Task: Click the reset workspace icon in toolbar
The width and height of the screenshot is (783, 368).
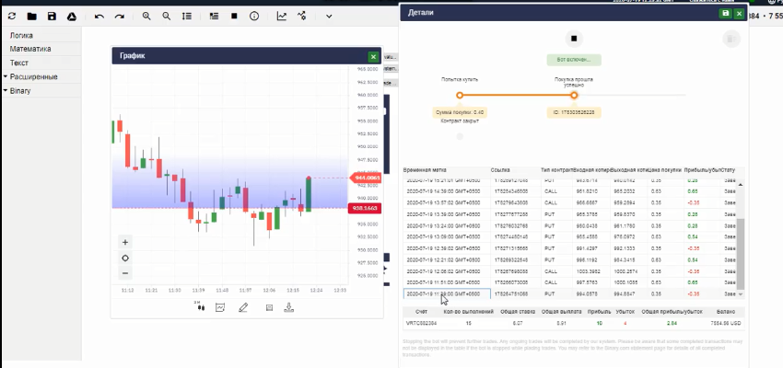Action: click(x=12, y=17)
